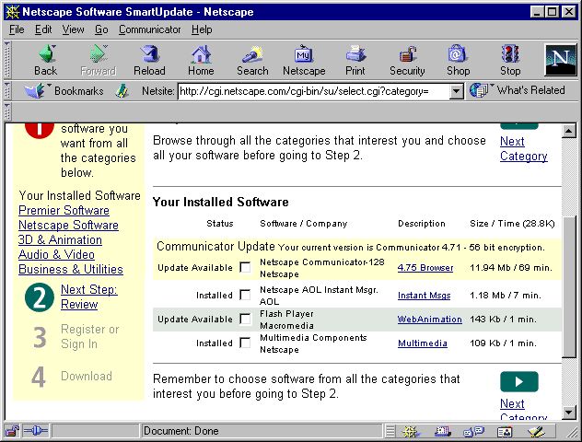Click the scroll down arrow
Image resolution: width=582 pixels, height=442 pixels.
tap(568, 413)
